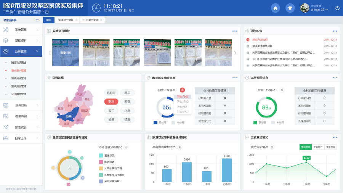The image size is (343, 193).
Task: Click next arrow of photo carousel
Action: (x=235, y=53)
